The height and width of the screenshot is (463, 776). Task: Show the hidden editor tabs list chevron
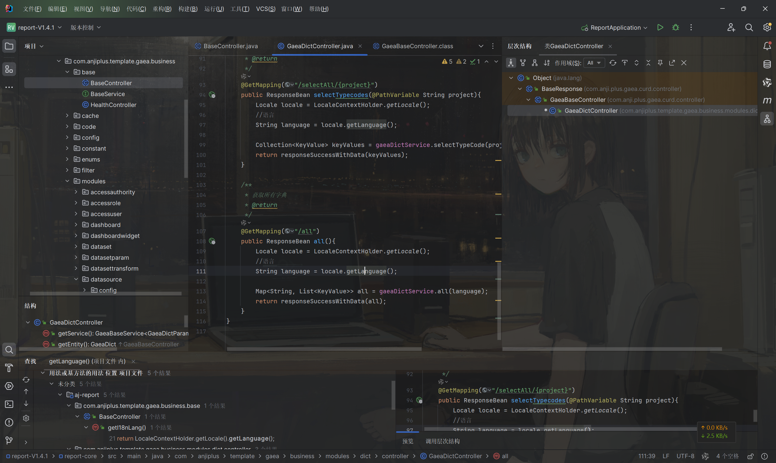481,46
